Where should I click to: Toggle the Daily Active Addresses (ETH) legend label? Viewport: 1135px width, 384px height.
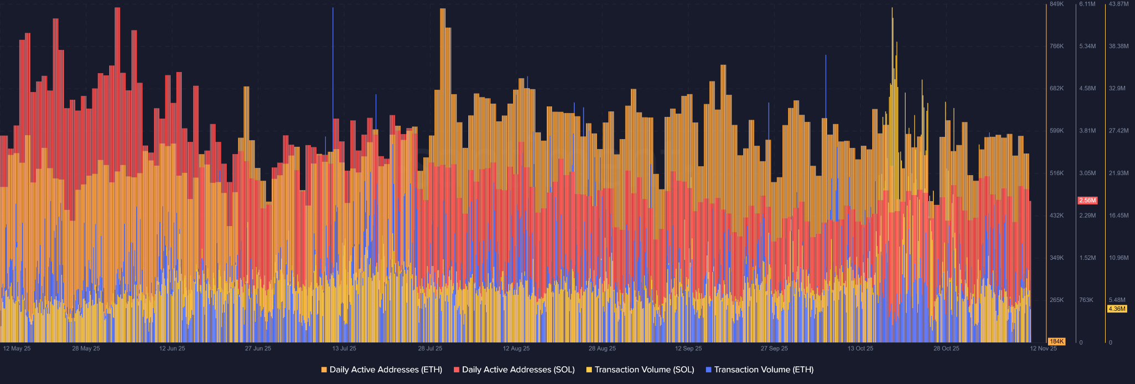[x=385, y=370]
